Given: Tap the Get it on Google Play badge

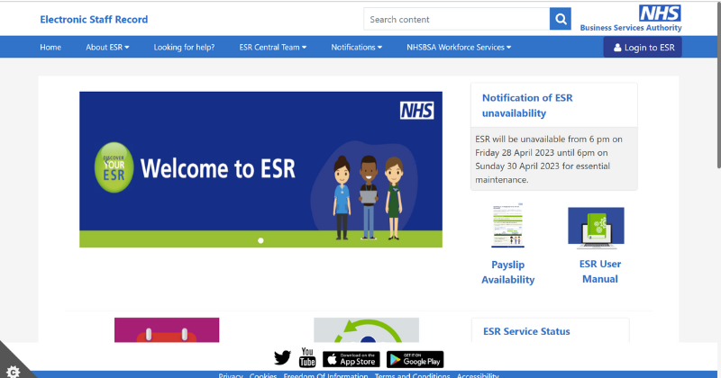Looking at the screenshot, I should coord(415,359).
